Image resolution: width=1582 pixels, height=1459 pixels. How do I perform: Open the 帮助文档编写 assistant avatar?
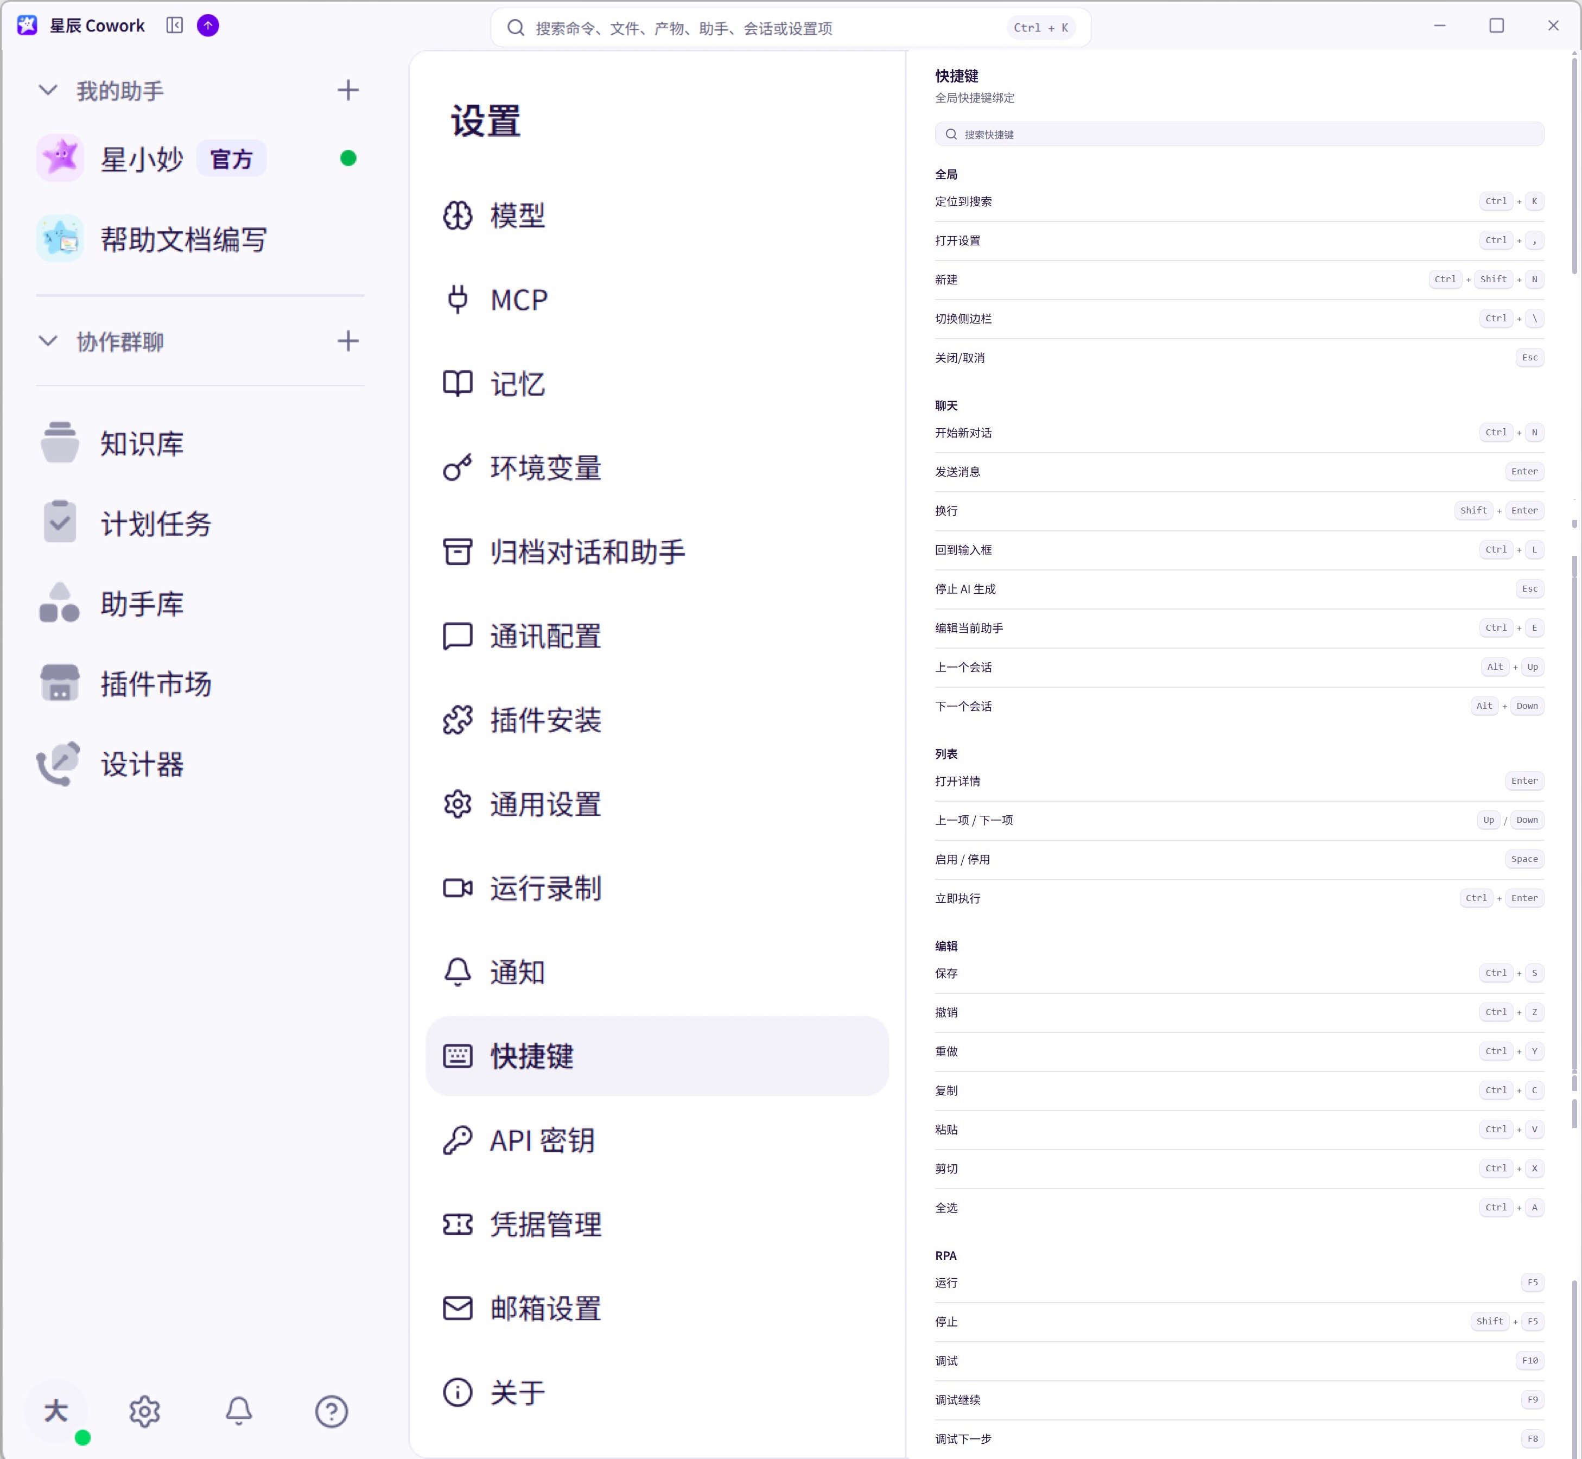point(60,238)
